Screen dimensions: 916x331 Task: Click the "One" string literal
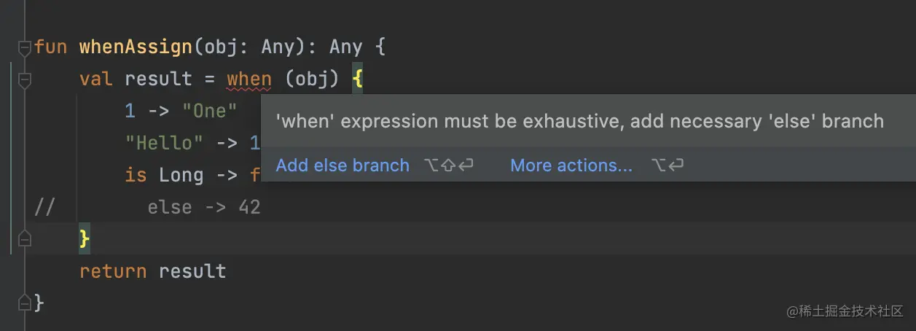(x=209, y=111)
